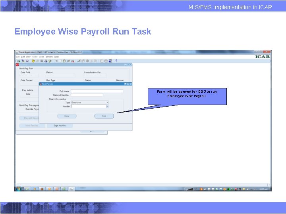Click the National Identifier input field

click(x=87, y=95)
